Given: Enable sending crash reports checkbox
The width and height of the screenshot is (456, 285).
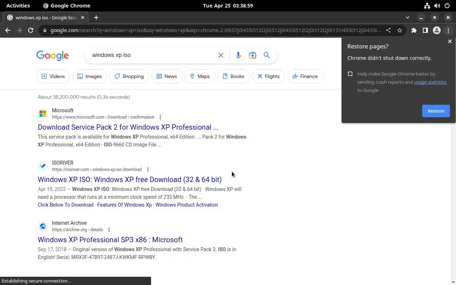Looking at the screenshot, I should 350,74.
